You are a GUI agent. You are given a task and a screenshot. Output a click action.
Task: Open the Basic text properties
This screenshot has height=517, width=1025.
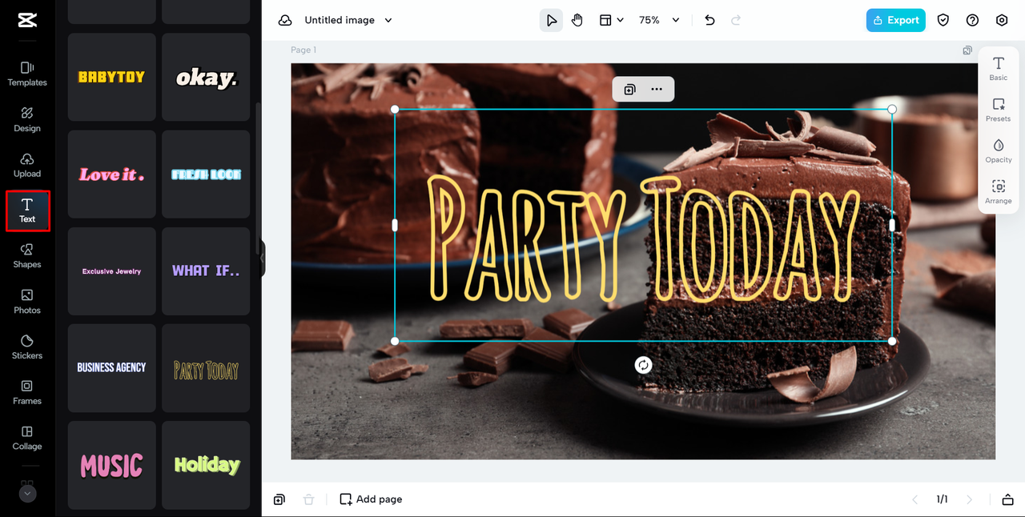click(999, 69)
